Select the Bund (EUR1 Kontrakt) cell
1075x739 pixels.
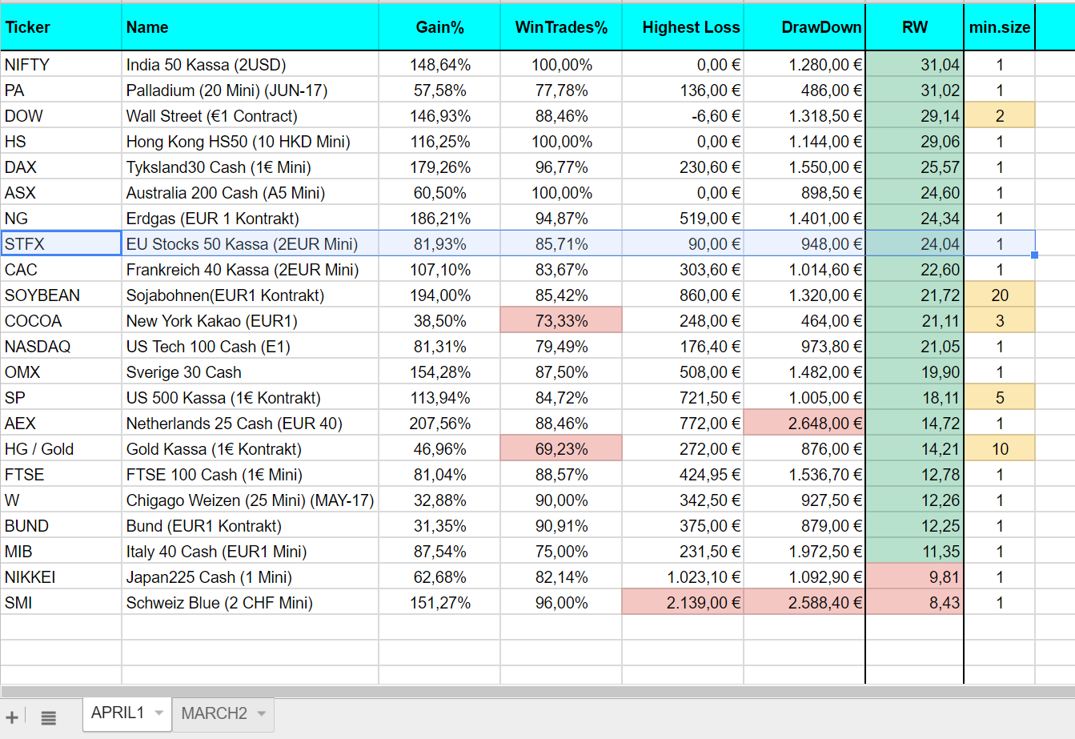pos(250,526)
